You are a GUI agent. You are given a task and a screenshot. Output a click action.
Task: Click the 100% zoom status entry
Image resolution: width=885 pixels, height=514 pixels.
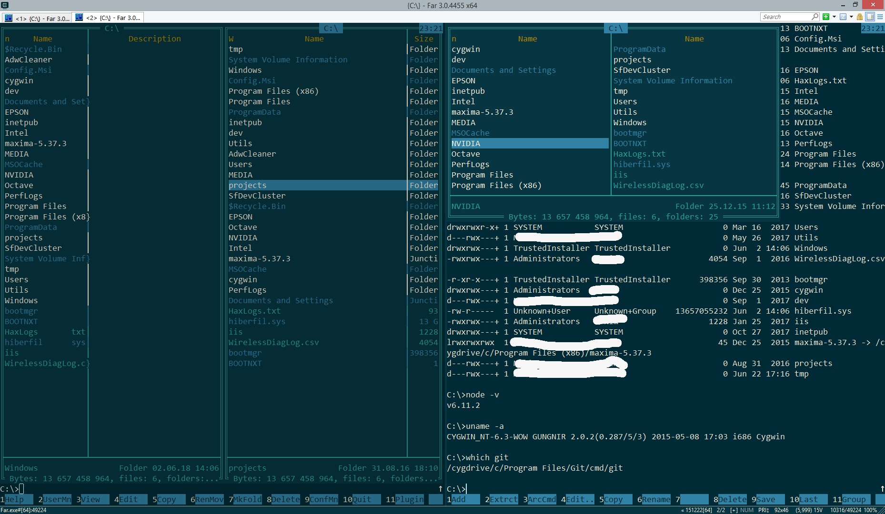click(870, 510)
